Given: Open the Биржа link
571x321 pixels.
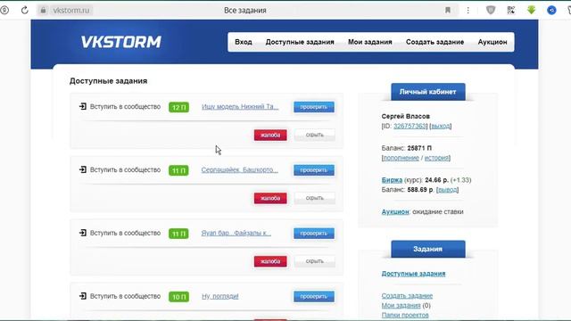Looking at the screenshot, I should [392, 180].
